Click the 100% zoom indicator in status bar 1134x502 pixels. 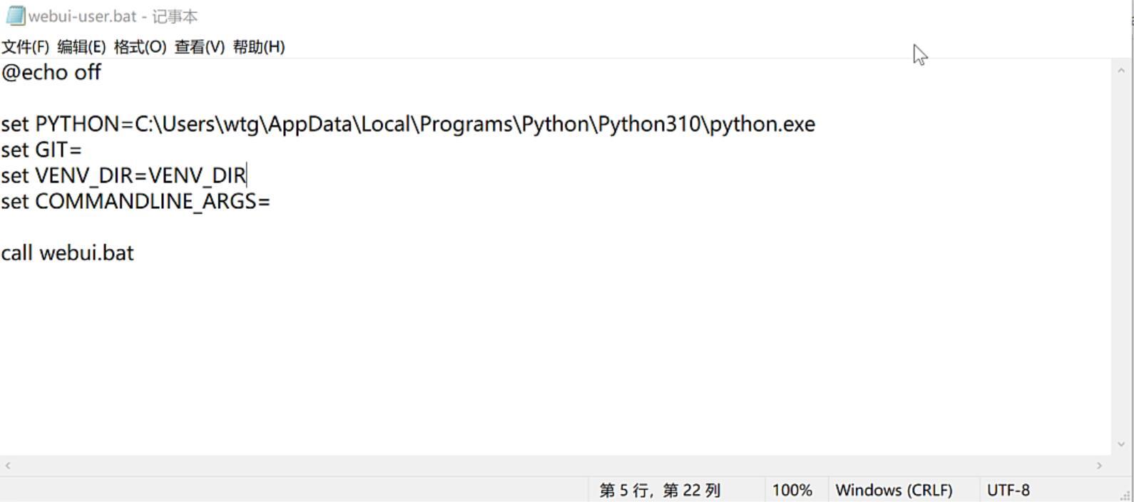pyautogui.click(x=792, y=491)
